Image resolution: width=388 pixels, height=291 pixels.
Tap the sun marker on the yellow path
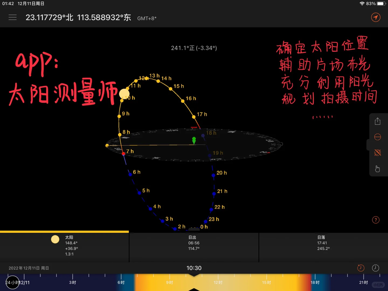(124, 93)
